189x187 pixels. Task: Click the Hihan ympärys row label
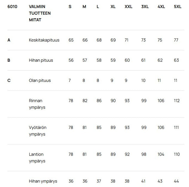tap(43, 181)
